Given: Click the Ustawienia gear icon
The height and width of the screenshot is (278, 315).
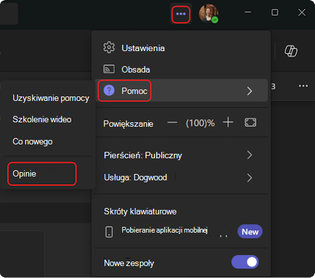Looking at the screenshot, I should (109, 47).
